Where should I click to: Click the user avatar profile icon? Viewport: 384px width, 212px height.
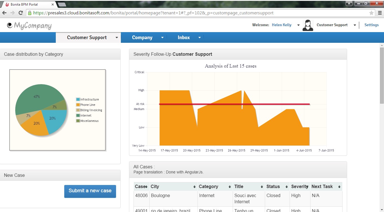[308, 25]
